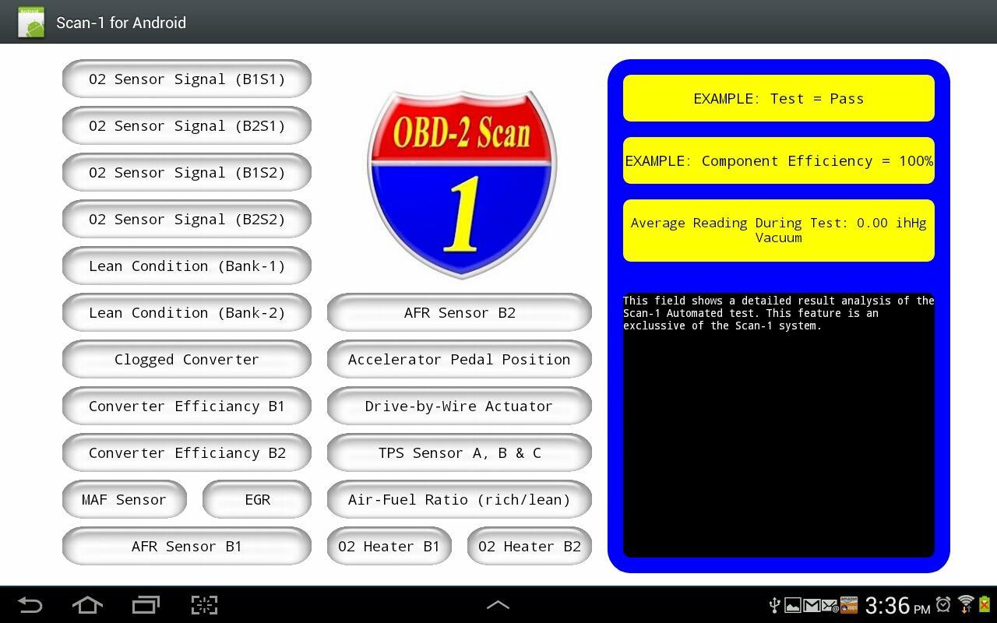Start the Lean Condition (Bank-2) test

click(x=187, y=312)
